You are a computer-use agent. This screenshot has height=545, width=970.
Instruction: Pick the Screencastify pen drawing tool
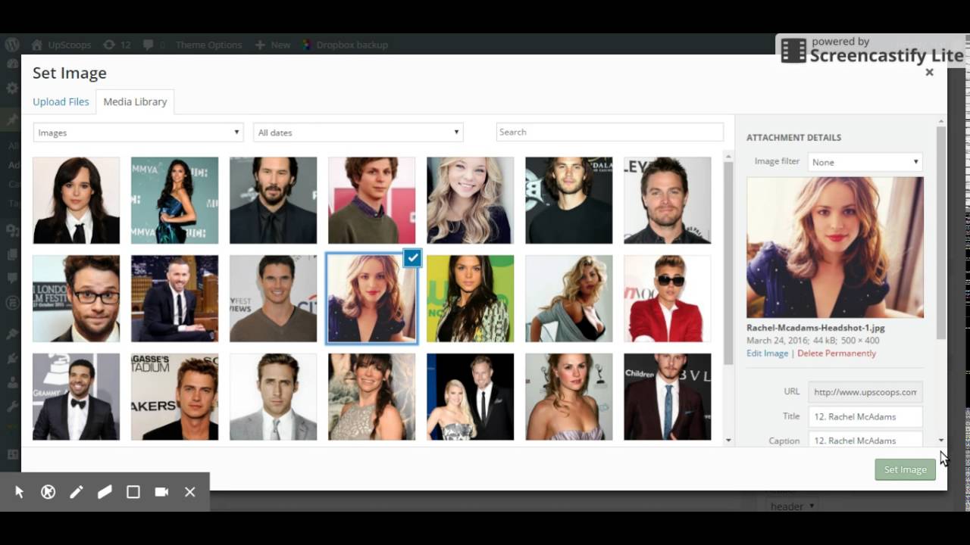tap(77, 492)
